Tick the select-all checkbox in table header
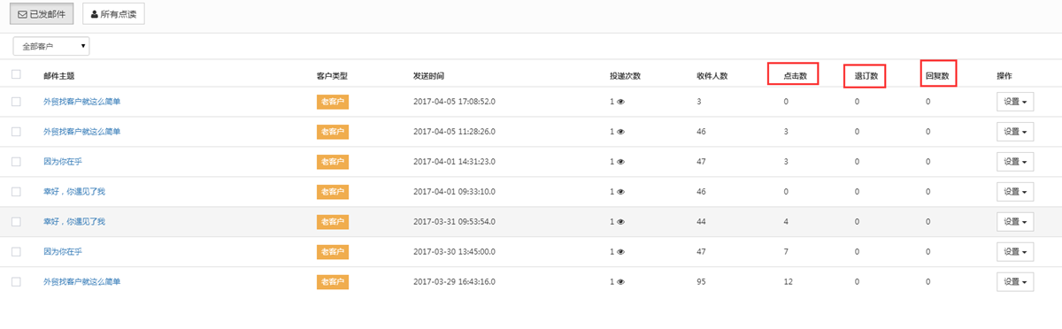1062x329 pixels. (x=16, y=75)
